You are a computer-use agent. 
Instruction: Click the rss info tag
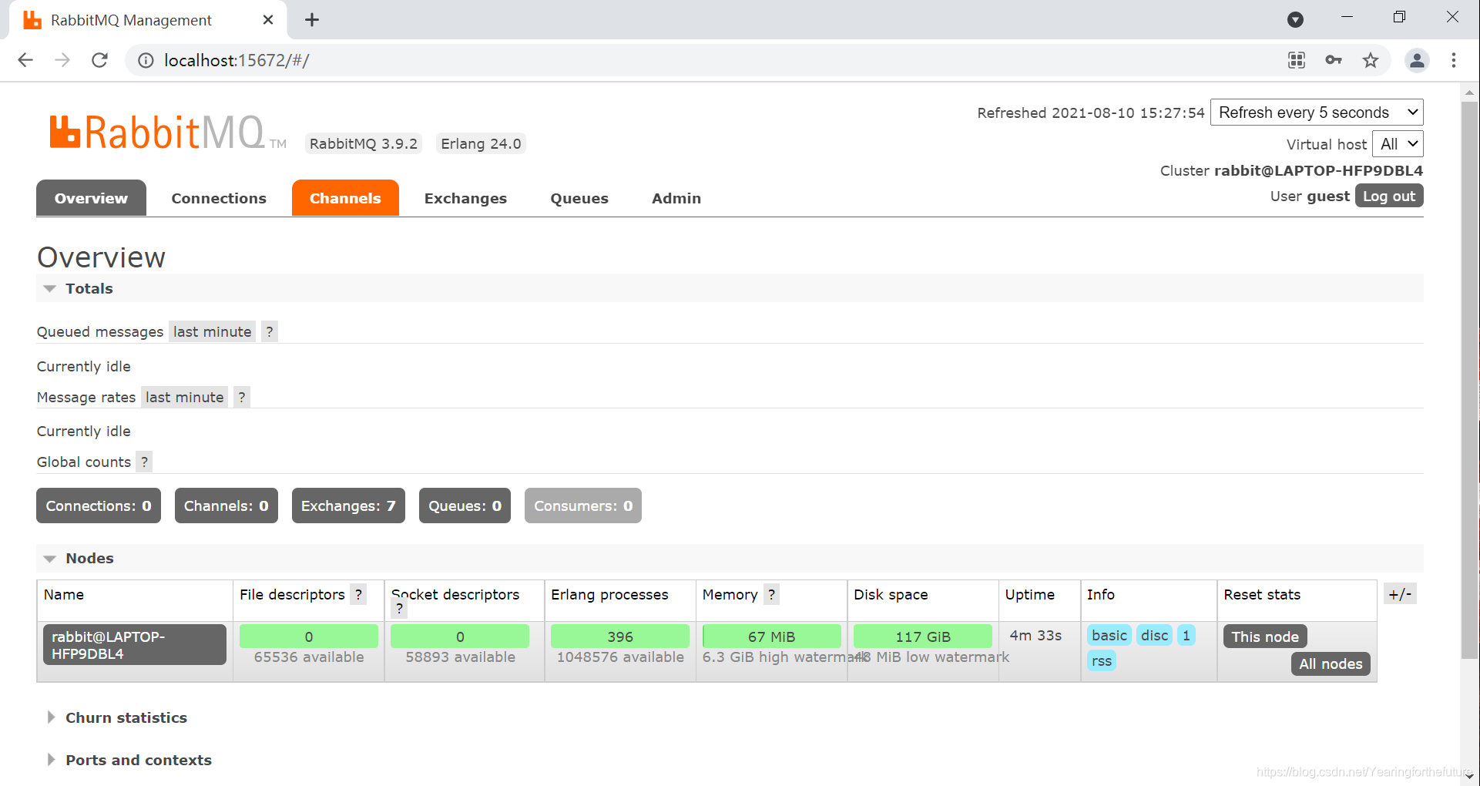[1102, 661]
